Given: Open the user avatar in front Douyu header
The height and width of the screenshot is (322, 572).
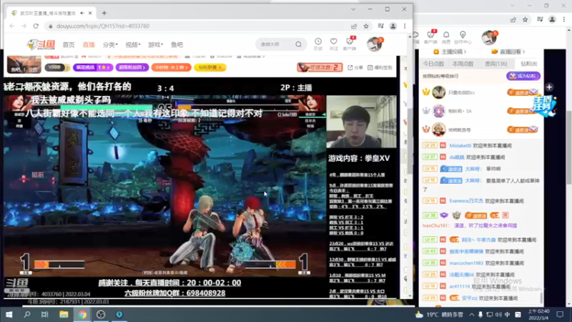Looking at the screenshot, I should [374, 44].
